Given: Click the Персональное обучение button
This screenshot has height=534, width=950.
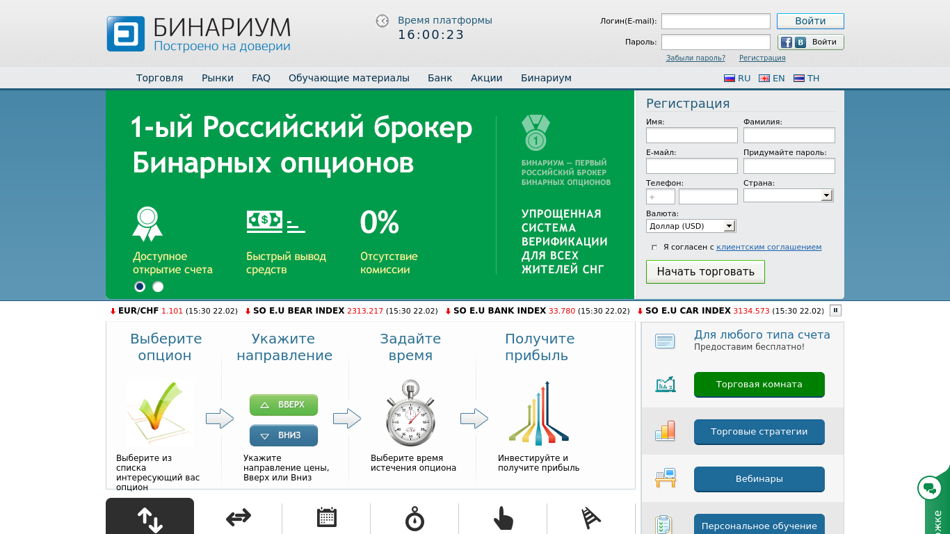Looking at the screenshot, I should (759, 524).
